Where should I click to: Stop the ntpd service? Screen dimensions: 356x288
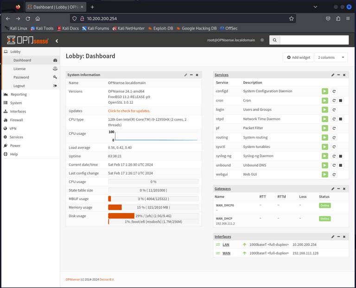[340, 119]
